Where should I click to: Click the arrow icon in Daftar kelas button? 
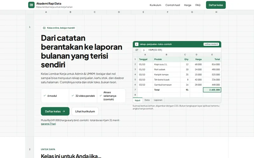pos(64,111)
